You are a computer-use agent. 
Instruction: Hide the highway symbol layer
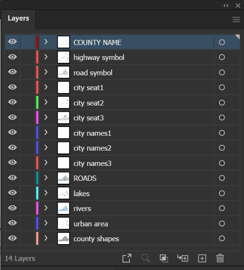point(12,57)
